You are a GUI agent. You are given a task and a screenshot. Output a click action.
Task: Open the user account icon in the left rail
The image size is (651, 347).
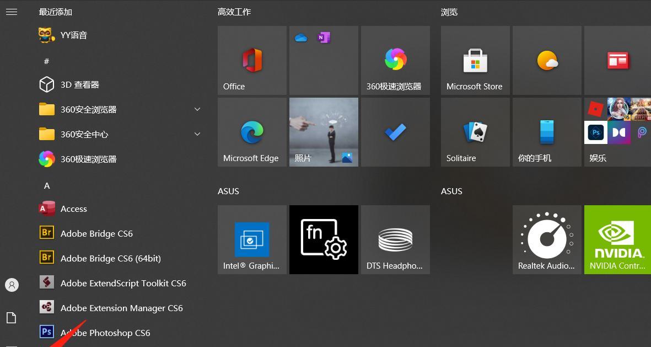[x=12, y=285]
